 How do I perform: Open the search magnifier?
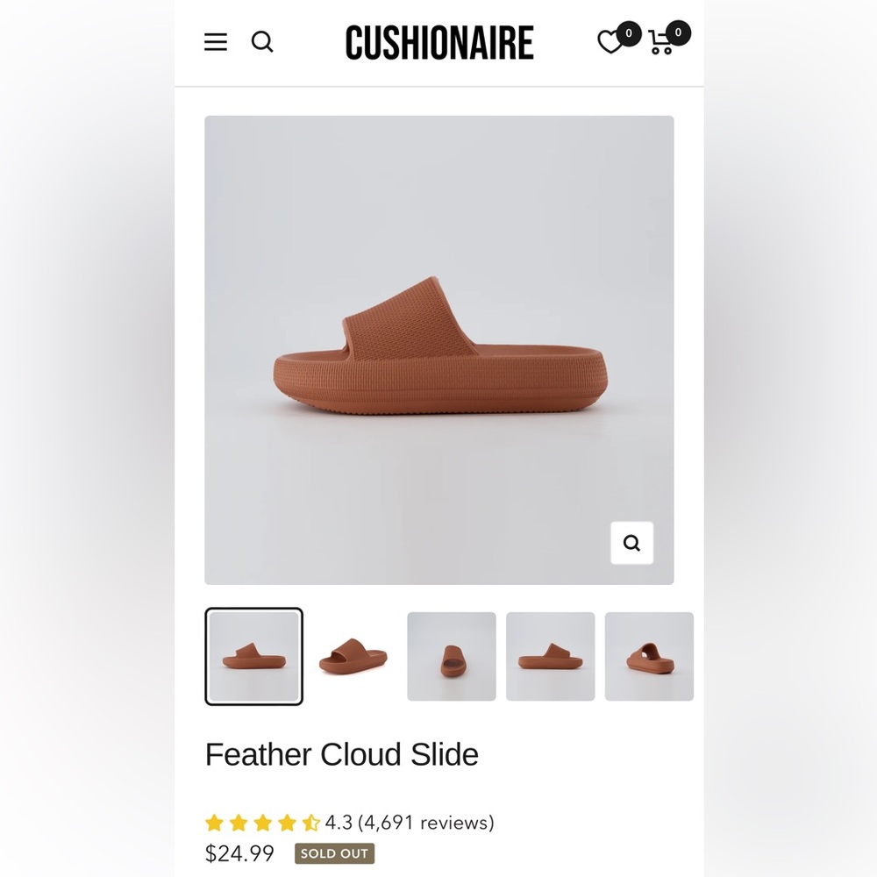262,41
